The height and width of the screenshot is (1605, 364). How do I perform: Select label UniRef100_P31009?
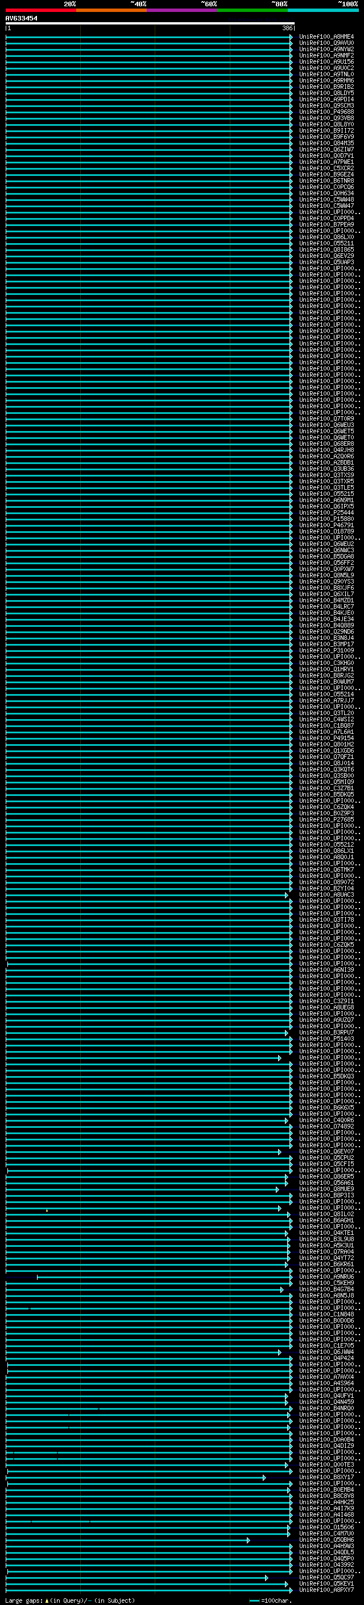click(x=326, y=650)
